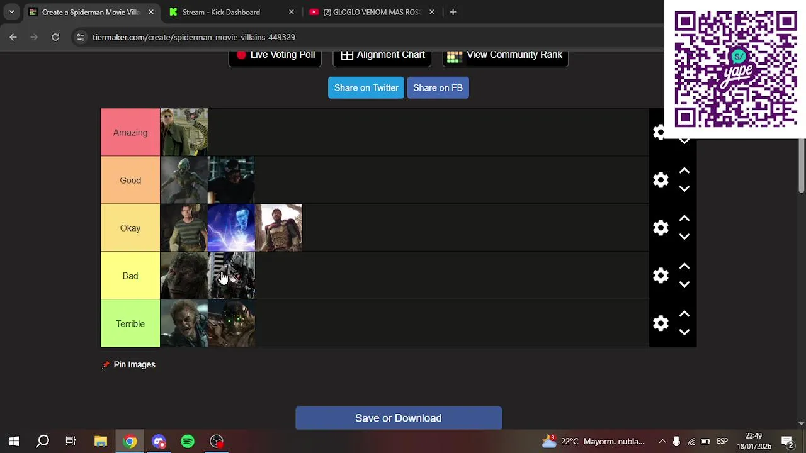Select the green Terrible tier label

(130, 323)
